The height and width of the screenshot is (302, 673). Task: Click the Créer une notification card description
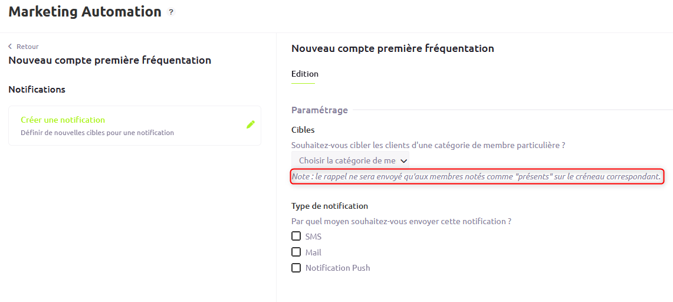97,133
